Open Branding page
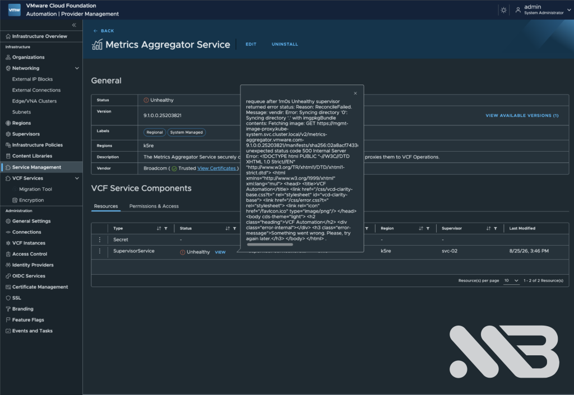Image resolution: width=574 pixels, height=395 pixels. point(22,309)
